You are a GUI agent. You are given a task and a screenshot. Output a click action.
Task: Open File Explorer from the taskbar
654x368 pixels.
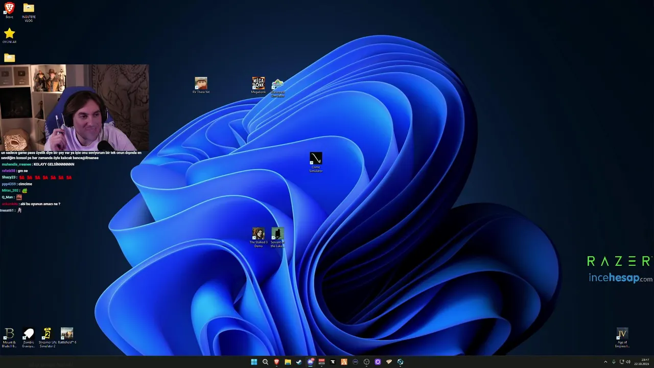288,362
